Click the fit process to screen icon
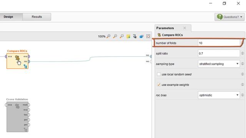 pos(148,36)
